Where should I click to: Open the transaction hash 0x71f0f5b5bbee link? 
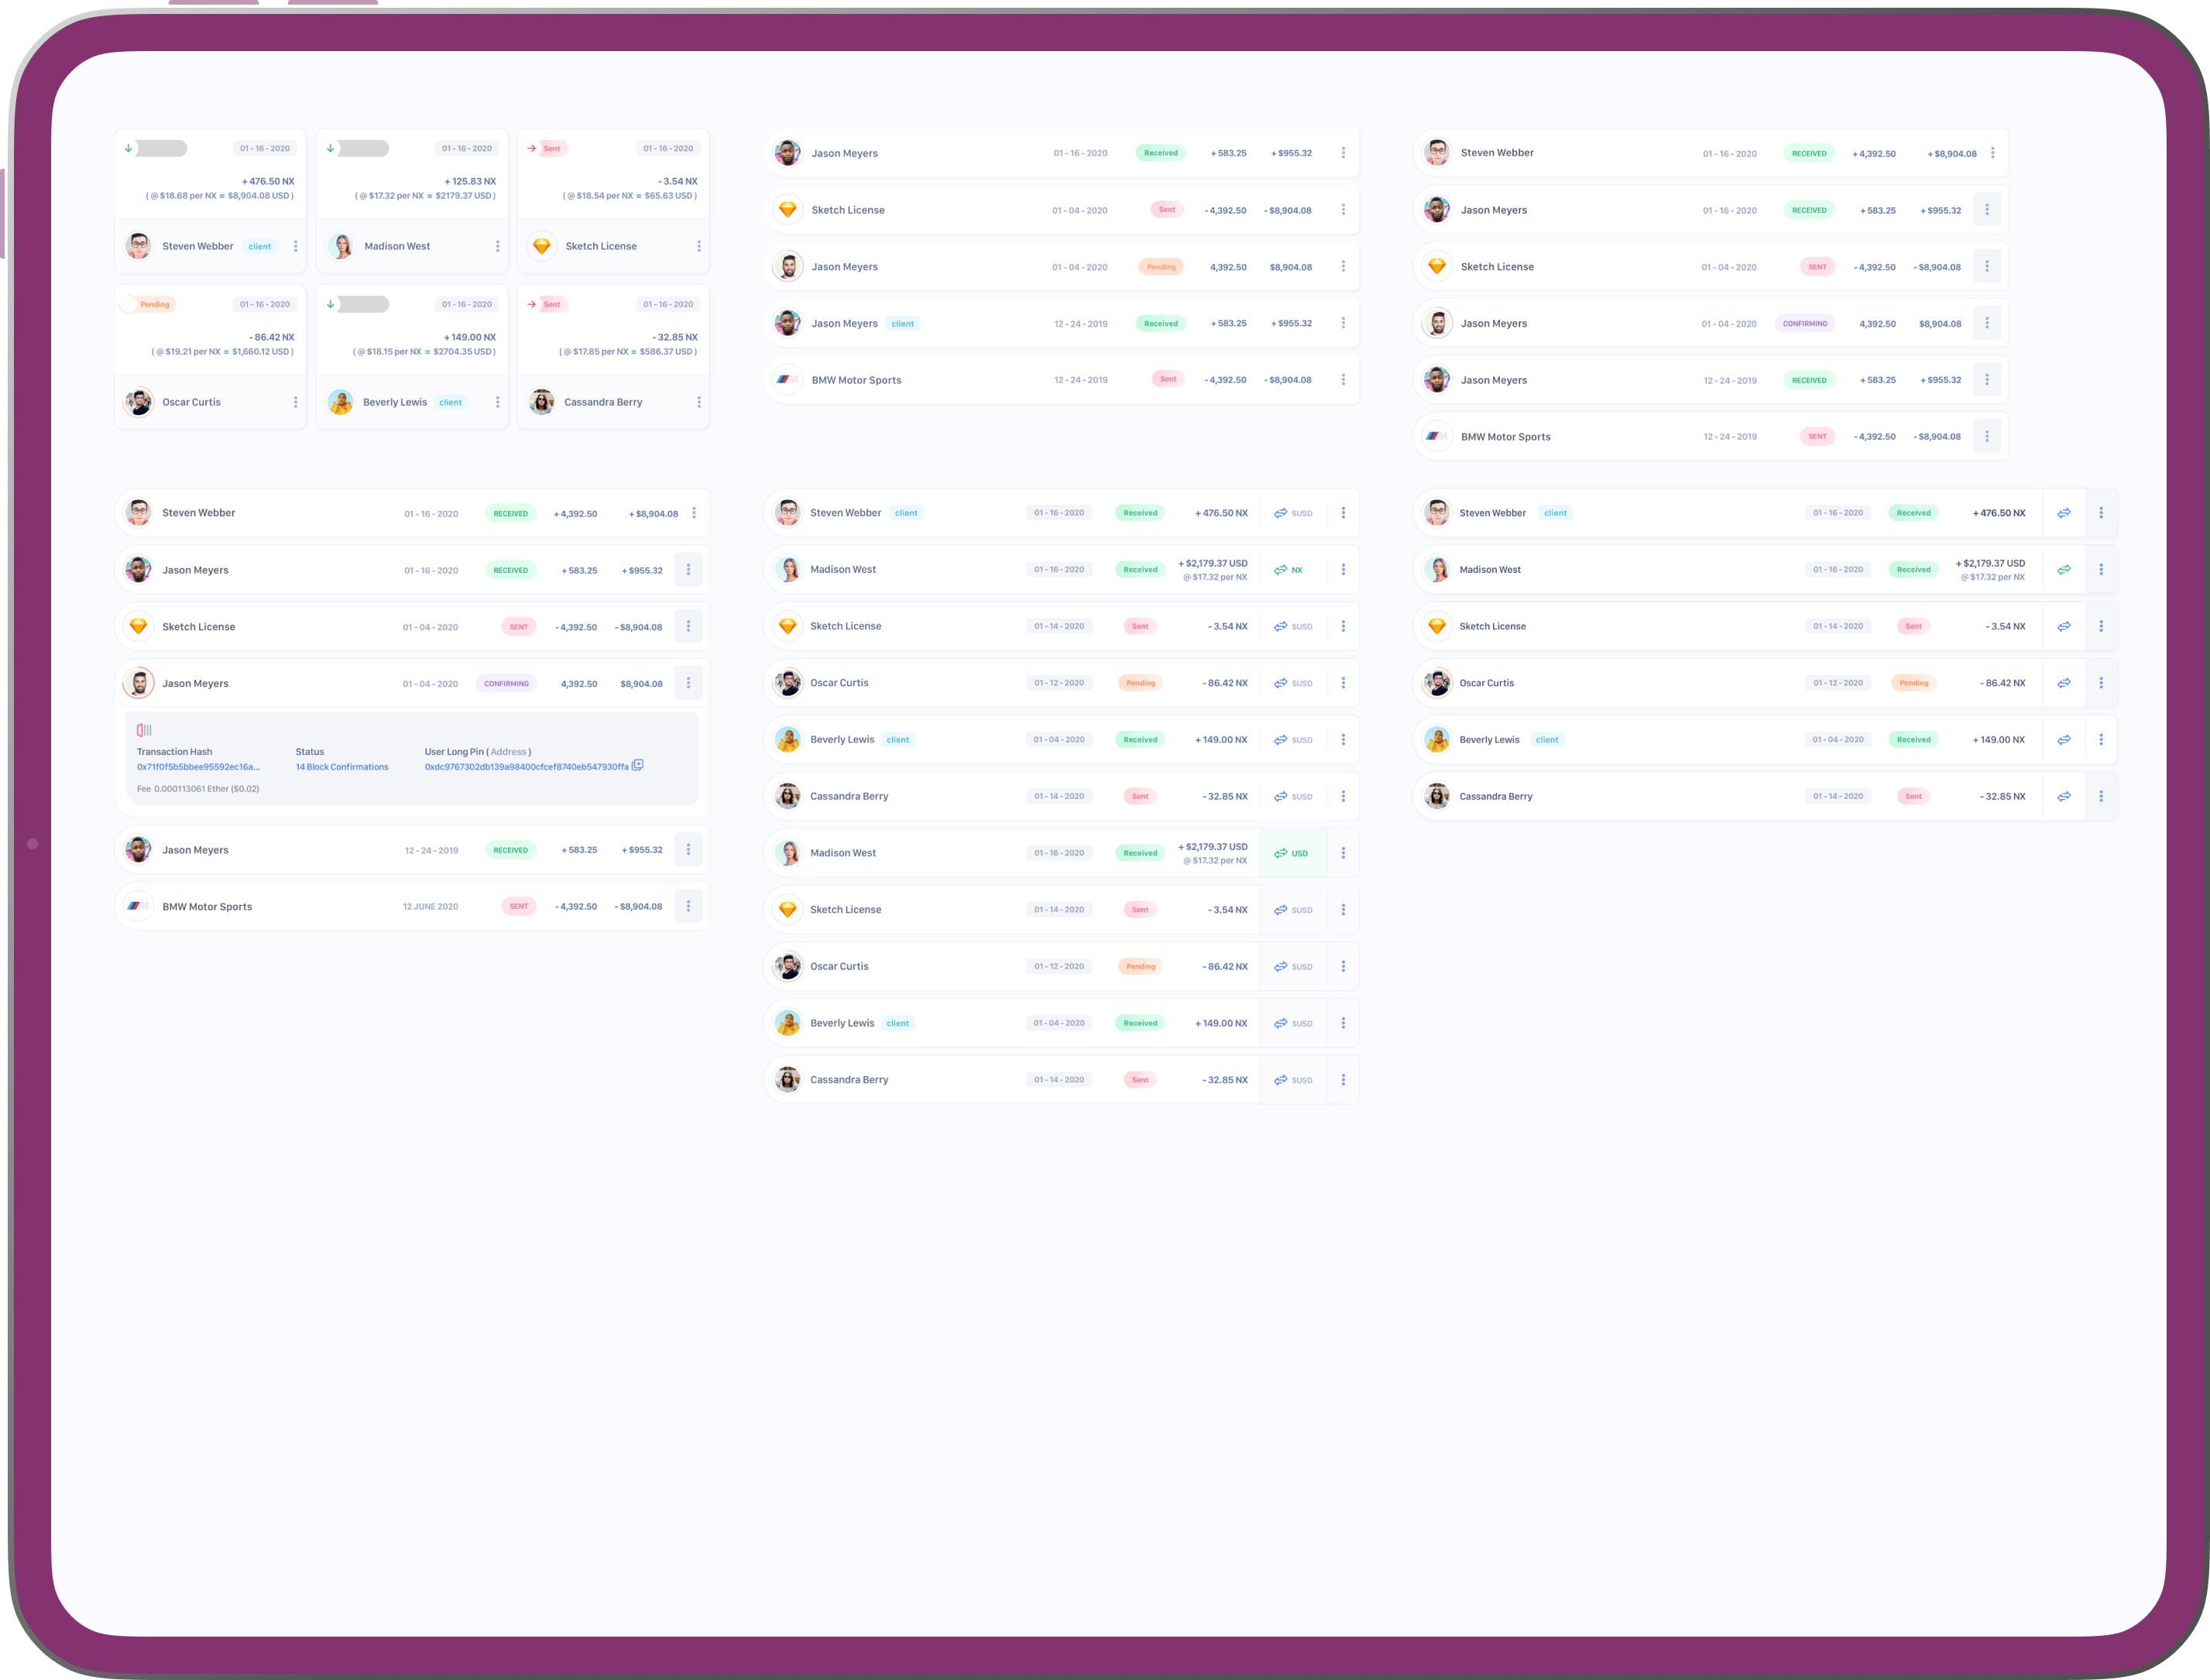pyautogui.click(x=198, y=767)
